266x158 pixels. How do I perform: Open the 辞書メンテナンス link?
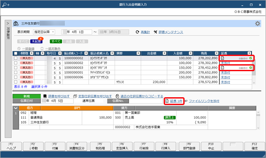[171, 32]
